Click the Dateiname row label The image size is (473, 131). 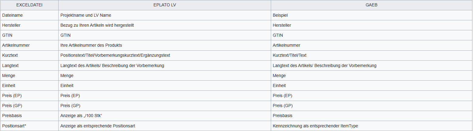click(12, 15)
